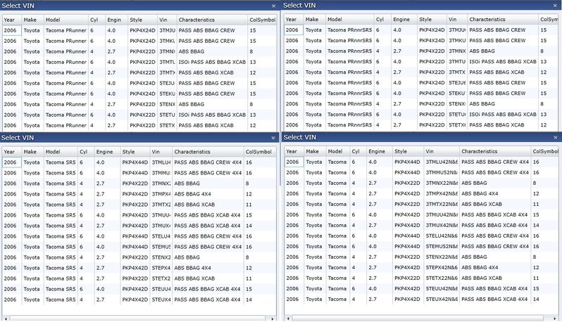
Task: Click left scroll arrow in Tacoma SR5 window
Action: tap(6, 318)
